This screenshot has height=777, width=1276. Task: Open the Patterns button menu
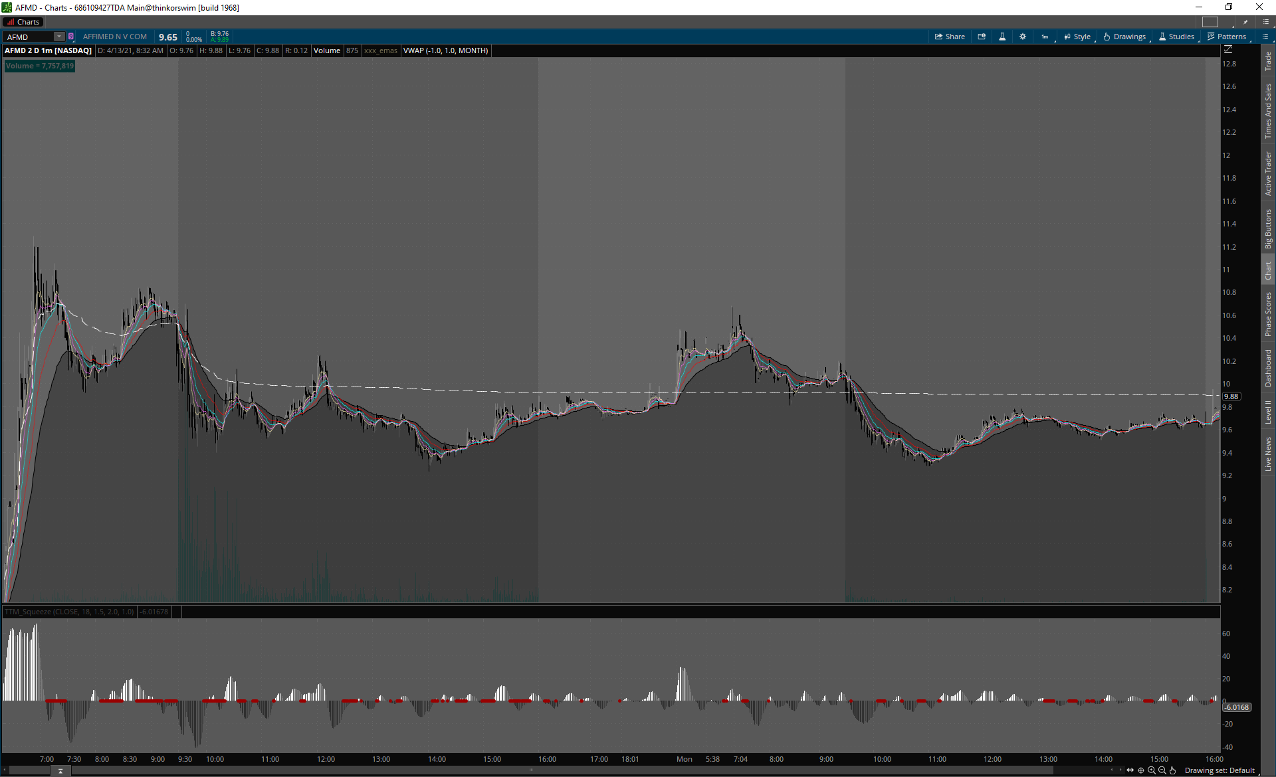pyautogui.click(x=1227, y=37)
